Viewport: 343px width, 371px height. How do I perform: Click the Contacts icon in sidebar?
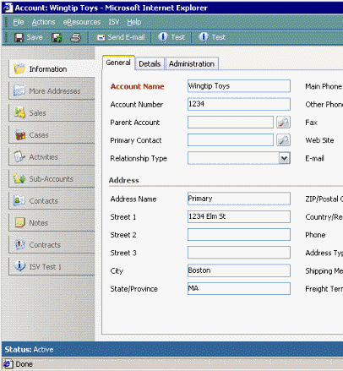19,200
